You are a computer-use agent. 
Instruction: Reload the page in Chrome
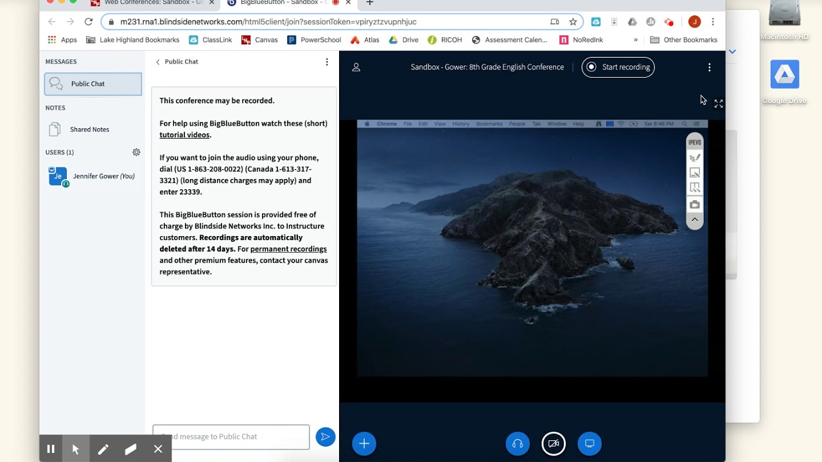[89, 22]
